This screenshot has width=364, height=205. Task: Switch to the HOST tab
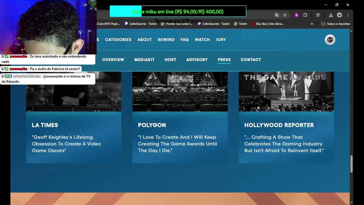coord(170,60)
